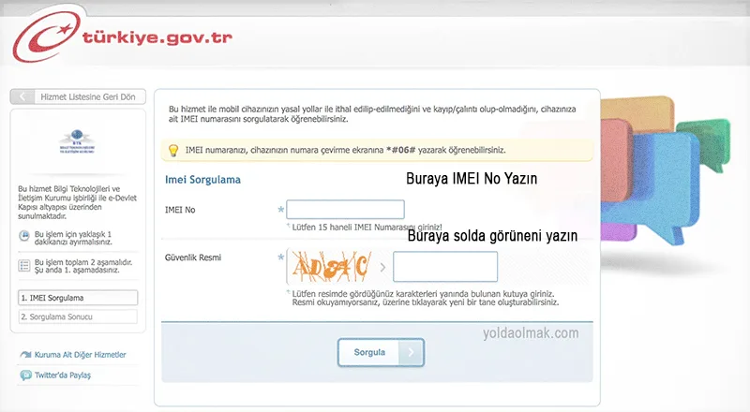The image size is (750, 412).
Task: Click the arrow on the Sorgula button
Action: (x=411, y=352)
